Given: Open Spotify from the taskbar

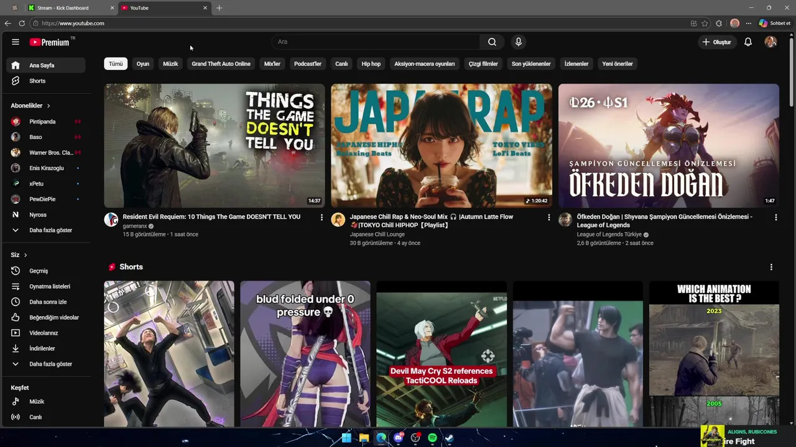Looking at the screenshot, I should (432, 438).
